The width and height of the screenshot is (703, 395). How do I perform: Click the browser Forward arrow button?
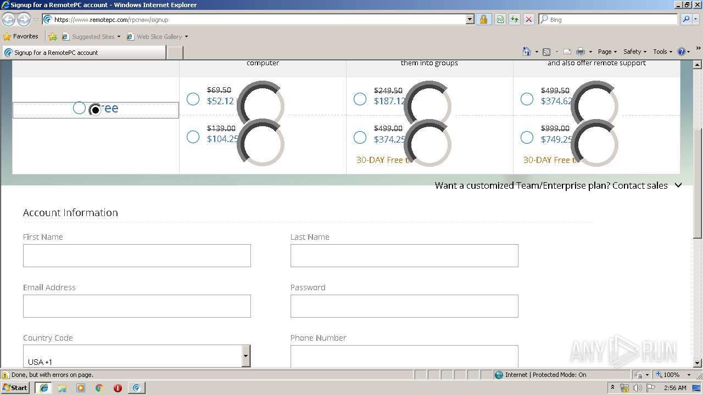pos(24,19)
